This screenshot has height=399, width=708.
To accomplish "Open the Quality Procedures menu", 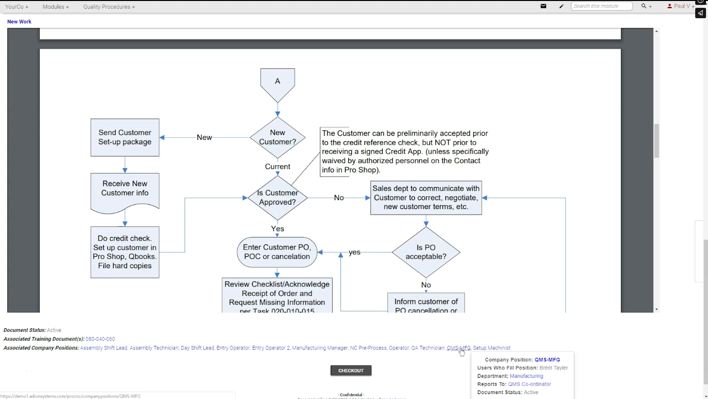I will (x=109, y=7).
